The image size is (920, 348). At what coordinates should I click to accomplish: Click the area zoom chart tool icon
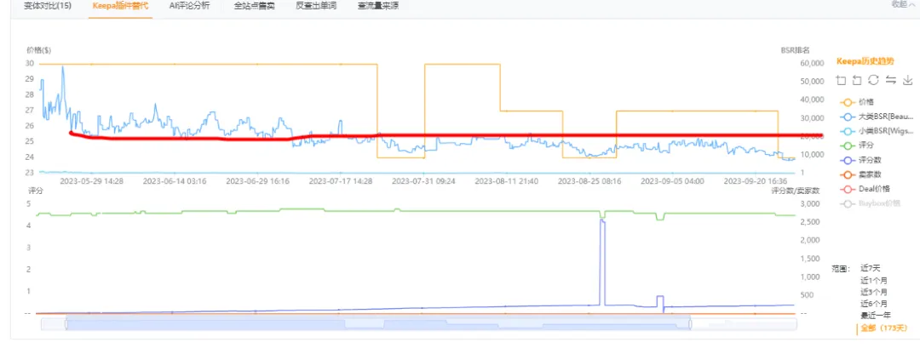pyautogui.click(x=841, y=80)
